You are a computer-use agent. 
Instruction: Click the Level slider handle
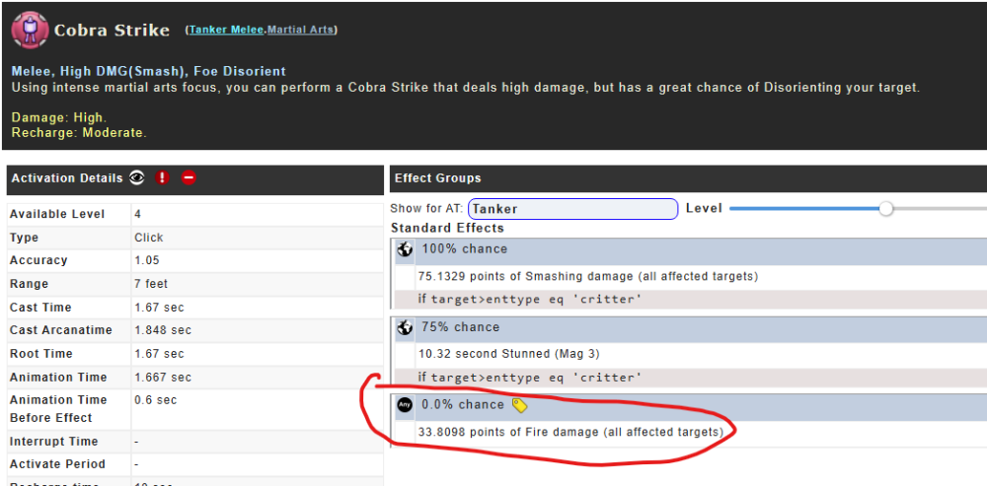click(886, 208)
